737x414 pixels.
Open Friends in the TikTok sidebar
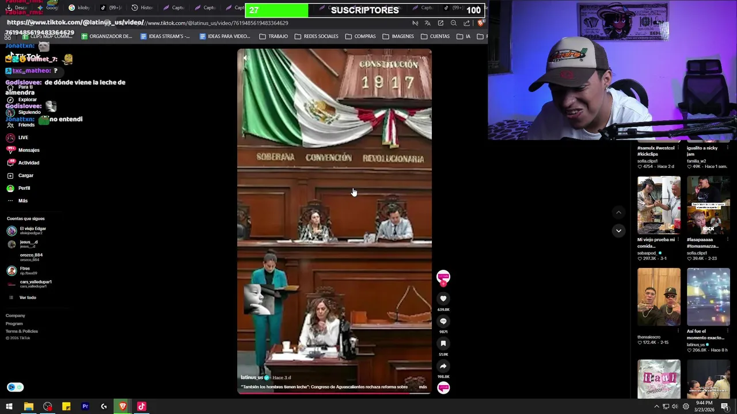(21, 125)
